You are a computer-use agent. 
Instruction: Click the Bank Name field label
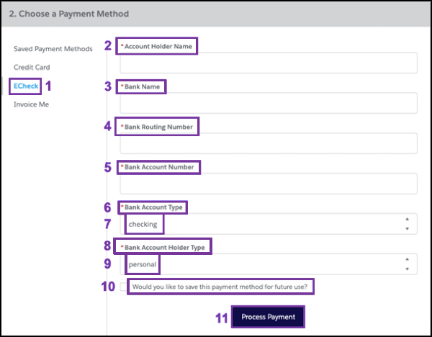(144, 86)
